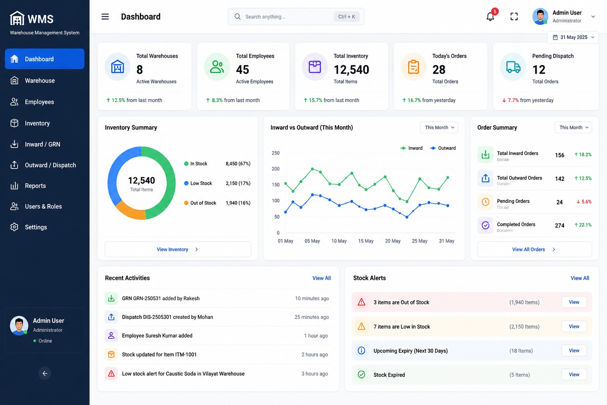
Task: Open Inward vs Outward This Month dropdown
Action: 439,127
